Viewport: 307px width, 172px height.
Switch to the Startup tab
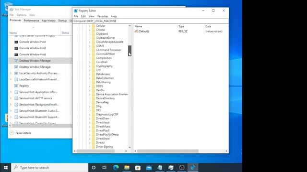[x=62, y=21]
